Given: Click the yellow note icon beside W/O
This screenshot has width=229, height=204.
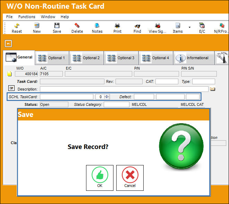Looking at the screenshot, I should click(9, 74).
